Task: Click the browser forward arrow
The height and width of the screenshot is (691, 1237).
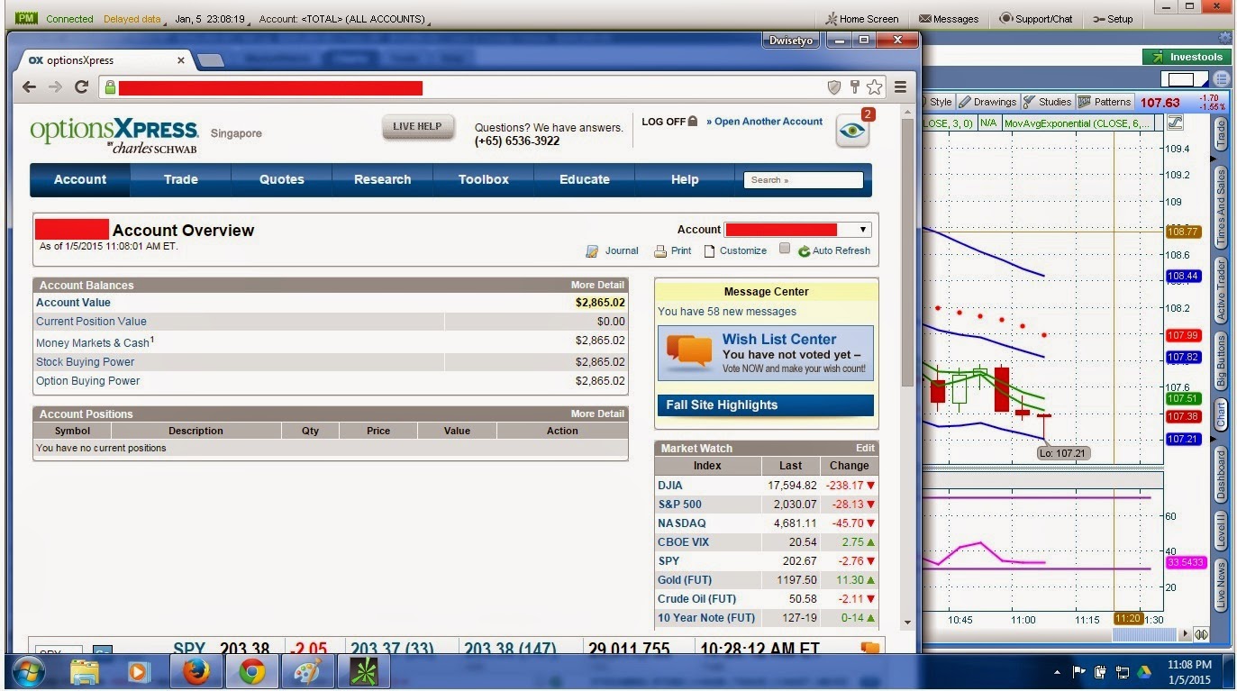Action: click(56, 87)
